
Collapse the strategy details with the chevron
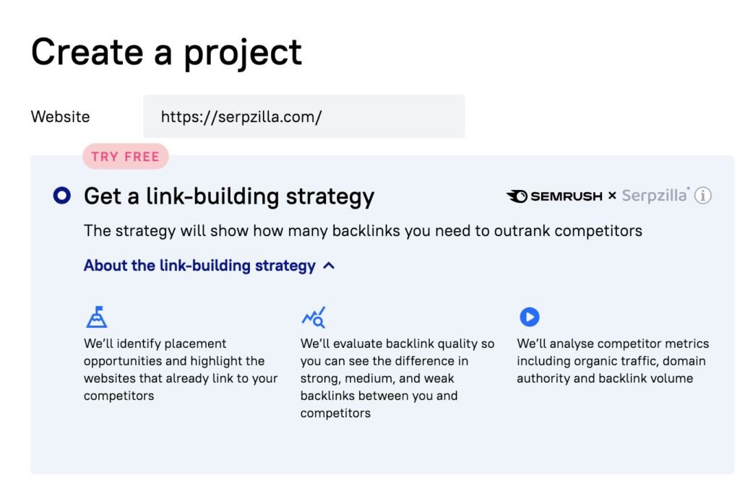pos(329,266)
